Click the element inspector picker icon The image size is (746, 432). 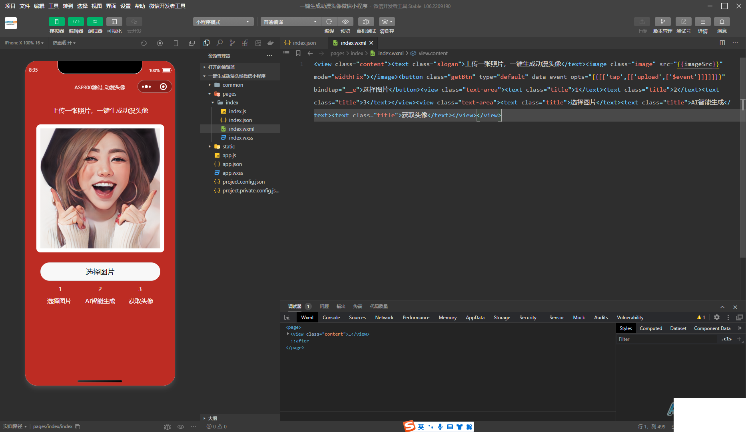(x=287, y=317)
